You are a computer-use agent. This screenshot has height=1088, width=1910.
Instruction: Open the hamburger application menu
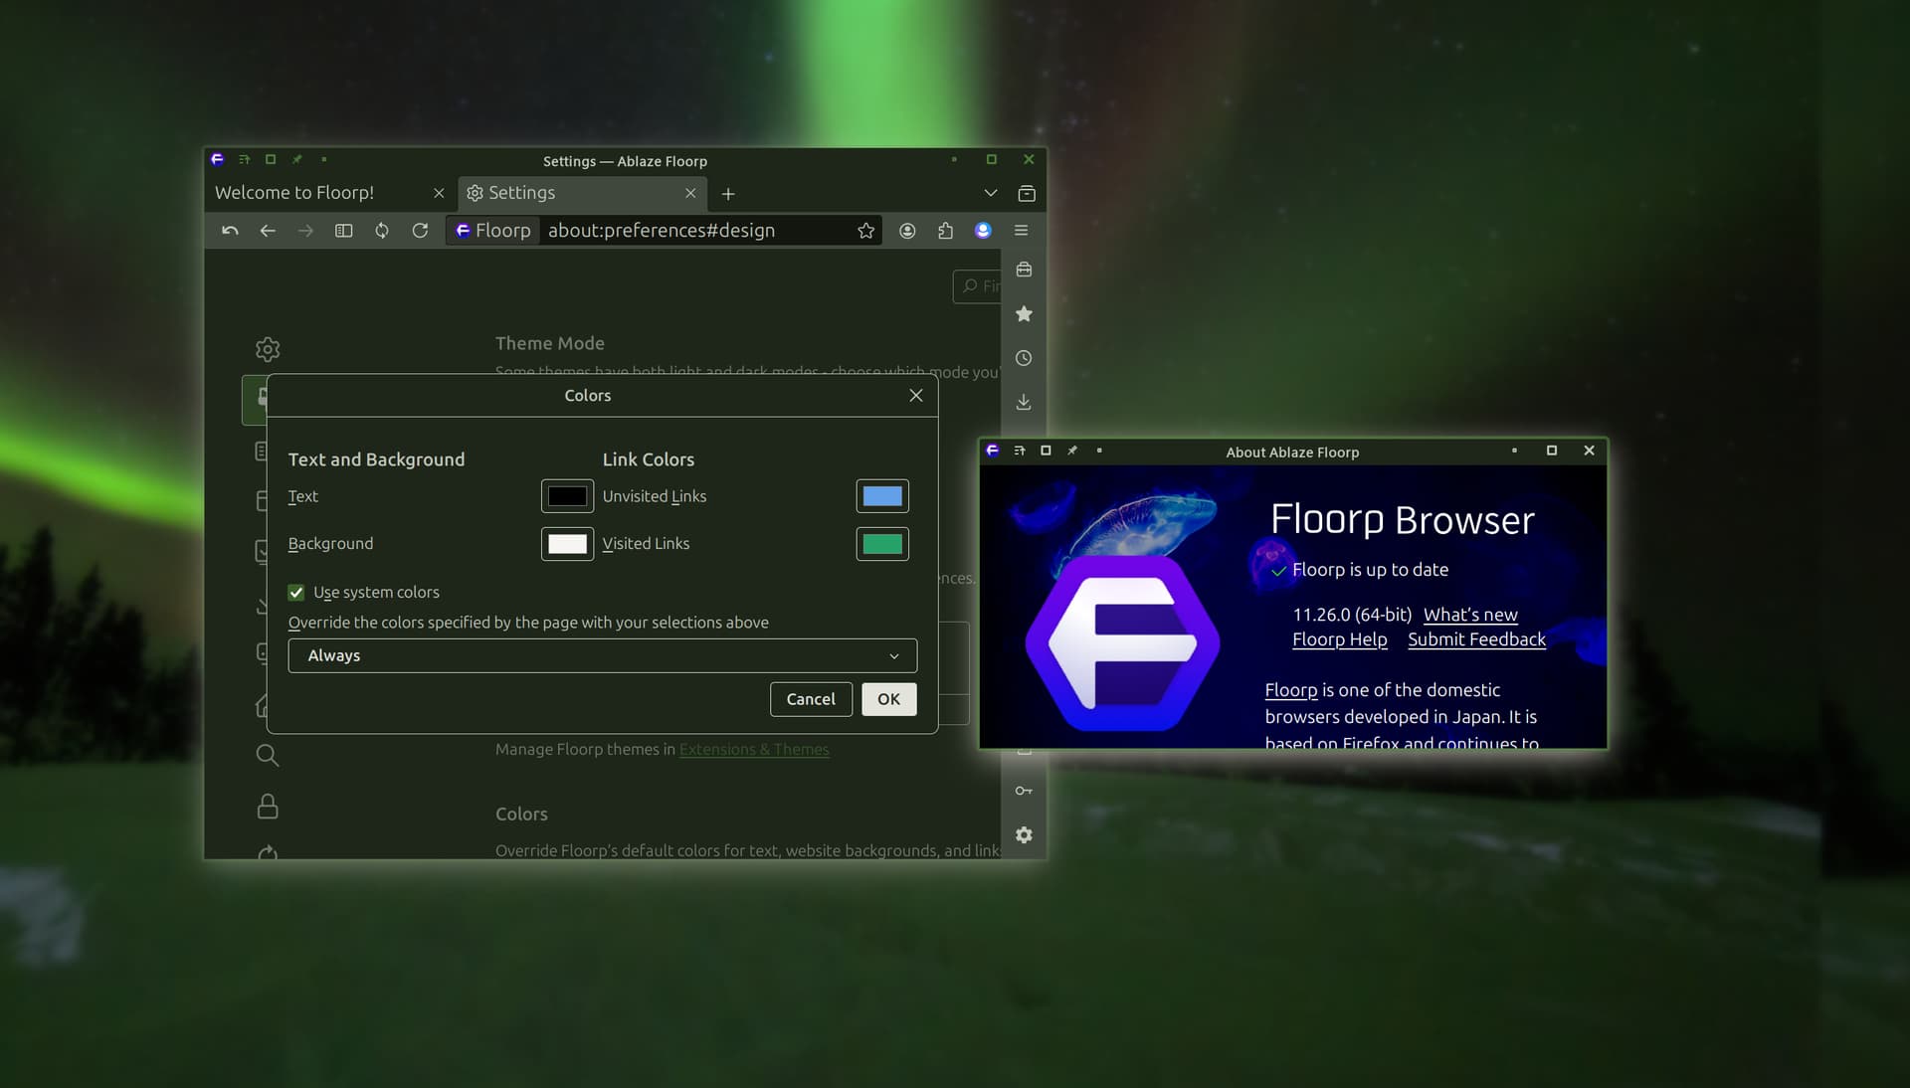1021,231
